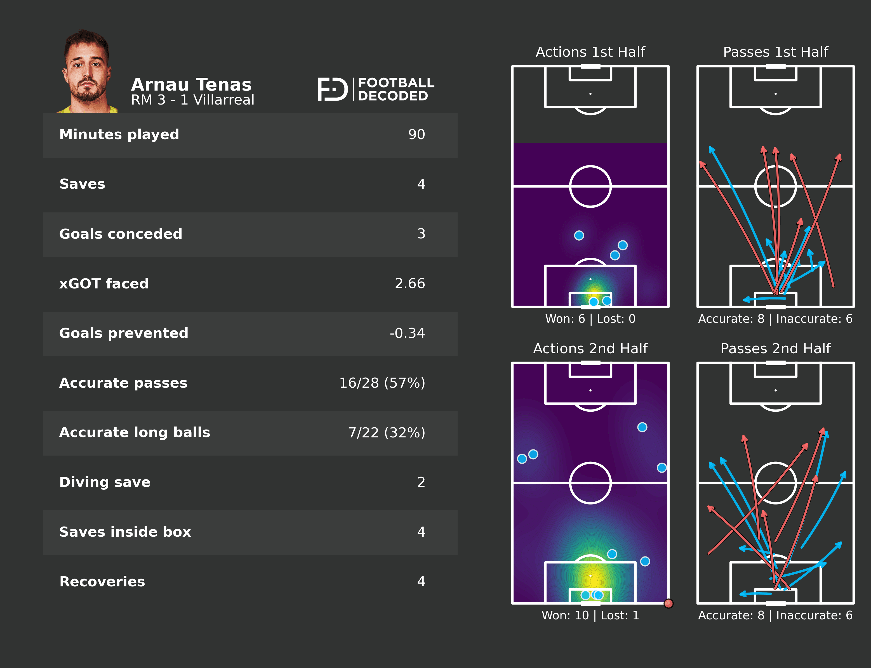This screenshot has width=871, height=668.
Task: Click the Won: 6 | Lost: 0 caption
Action: coord(590,319)
